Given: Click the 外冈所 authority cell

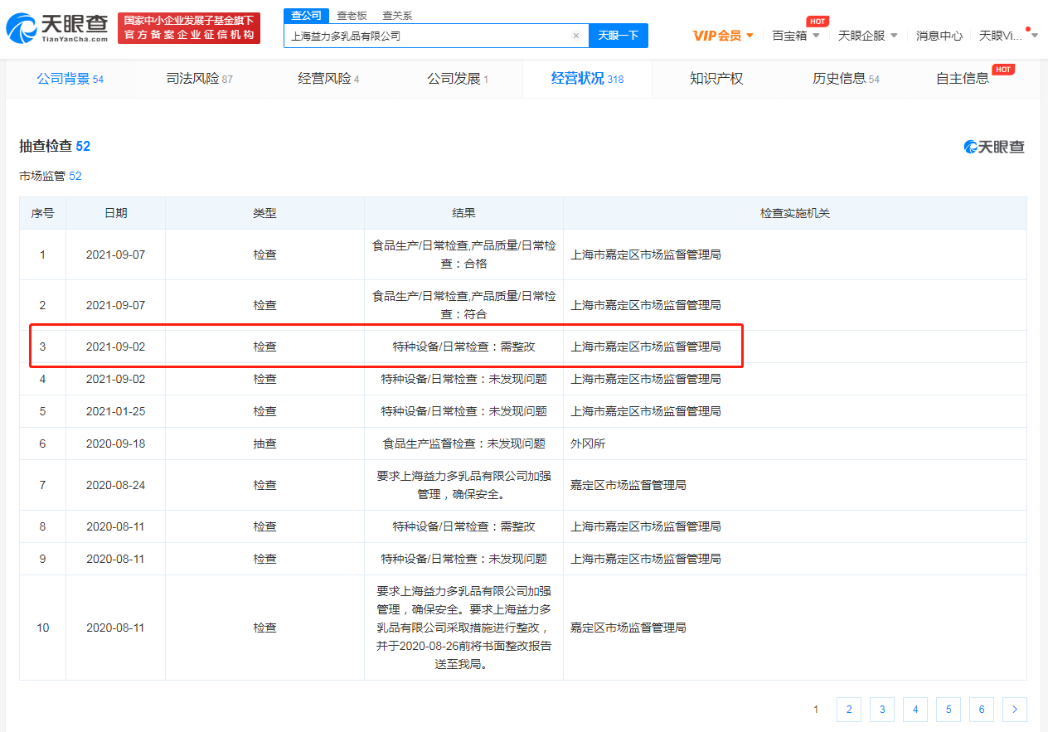Looking at the screenshot, I should [588, 444].
